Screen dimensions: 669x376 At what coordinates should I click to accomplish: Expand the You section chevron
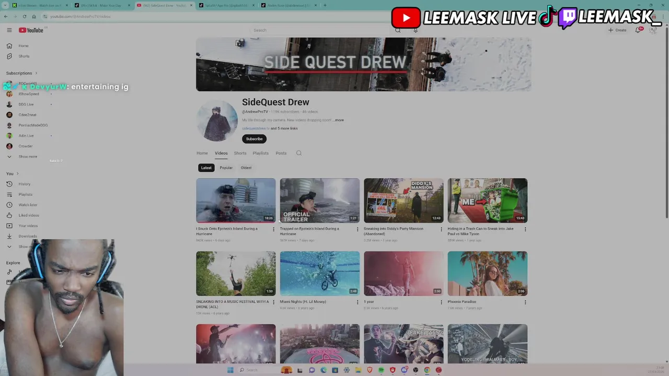click(17, 173)
